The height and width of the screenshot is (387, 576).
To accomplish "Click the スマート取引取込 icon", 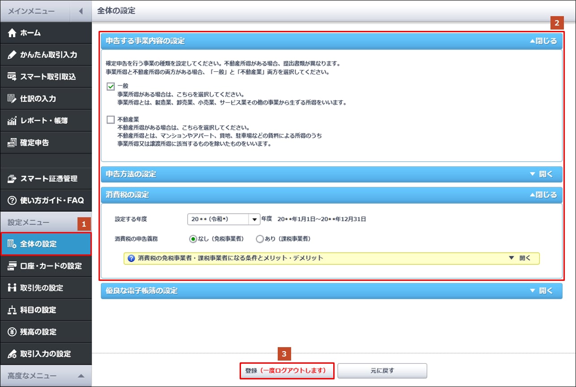I will [12, 77].
